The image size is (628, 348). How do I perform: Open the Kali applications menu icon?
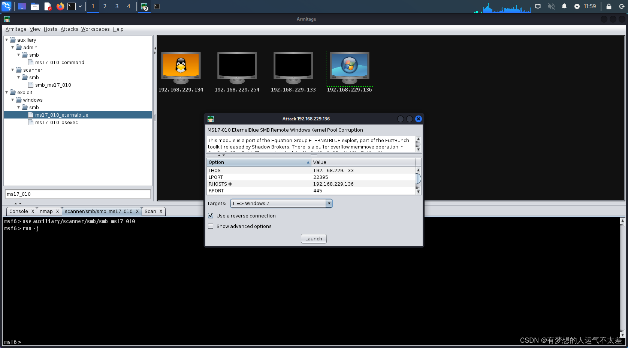pos(7,6)
